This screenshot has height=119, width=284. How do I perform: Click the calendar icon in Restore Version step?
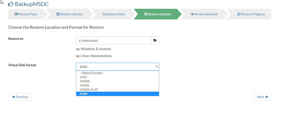click(x=58, y=14)
